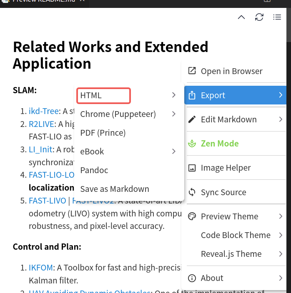This screenshot has height=293, width=291.
Task: Choose Pandoc from the export submenu
Action: [94, 170]
